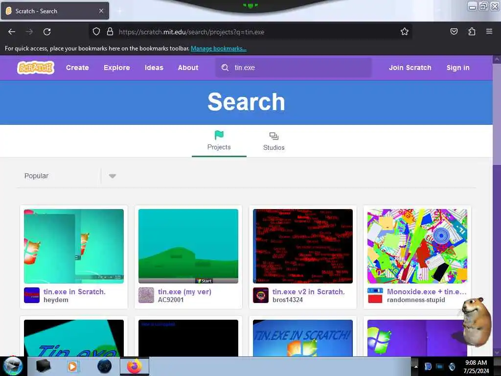Click Join Scratch
The height and width of the screenshot is (376, 501).
410,68
